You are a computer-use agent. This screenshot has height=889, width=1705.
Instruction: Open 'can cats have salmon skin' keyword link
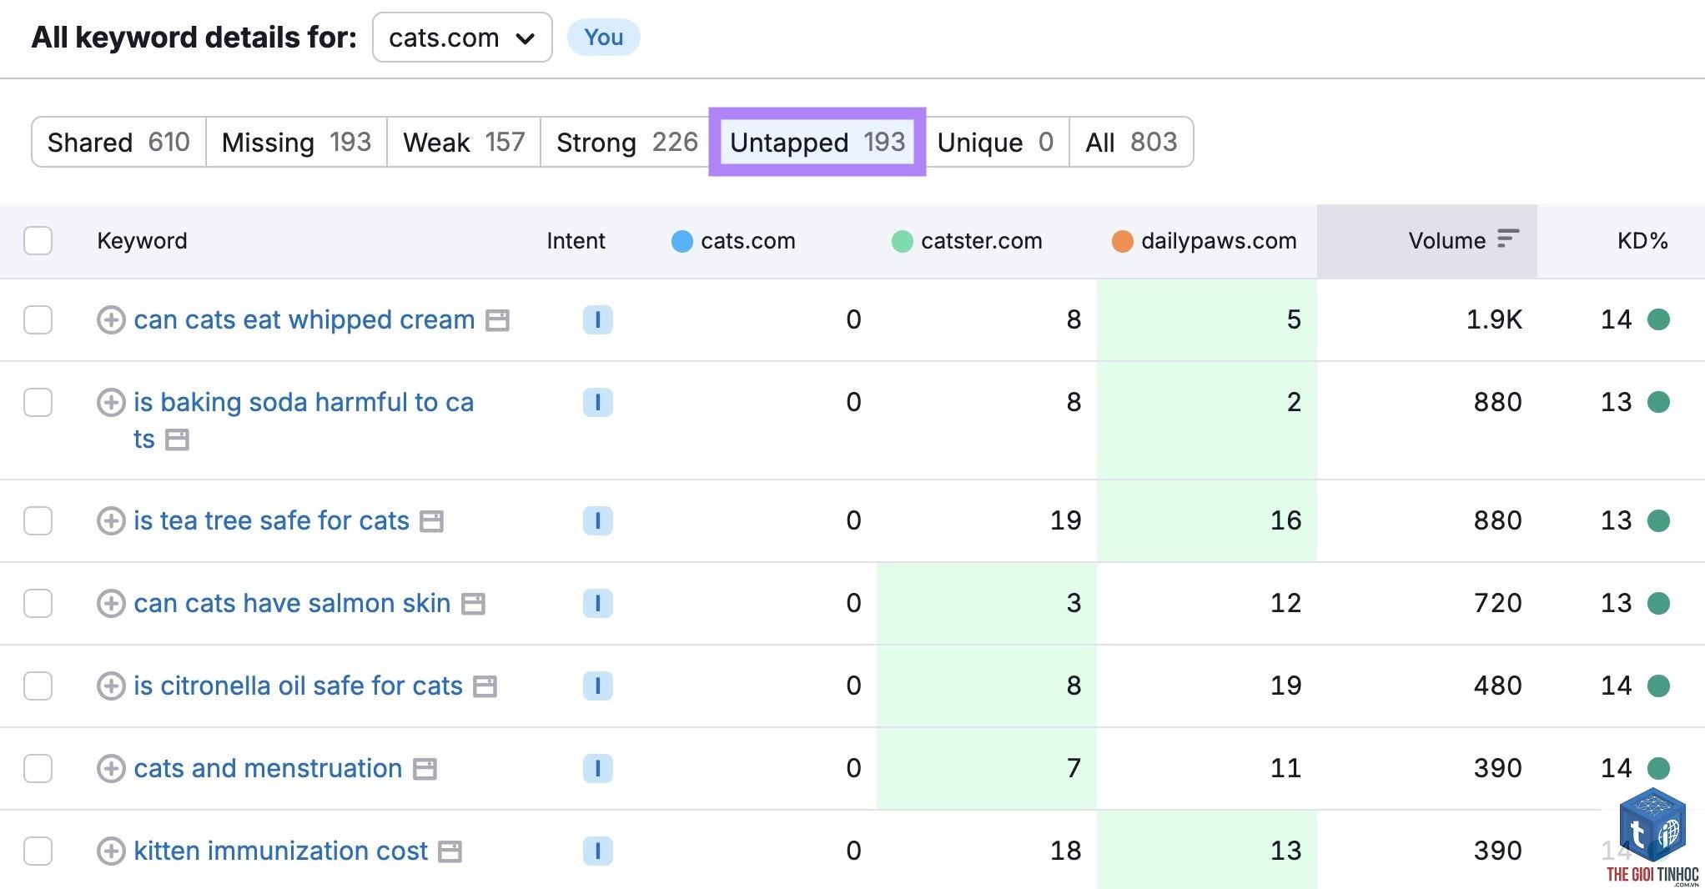pyautogui.click(x=292, y=603)
